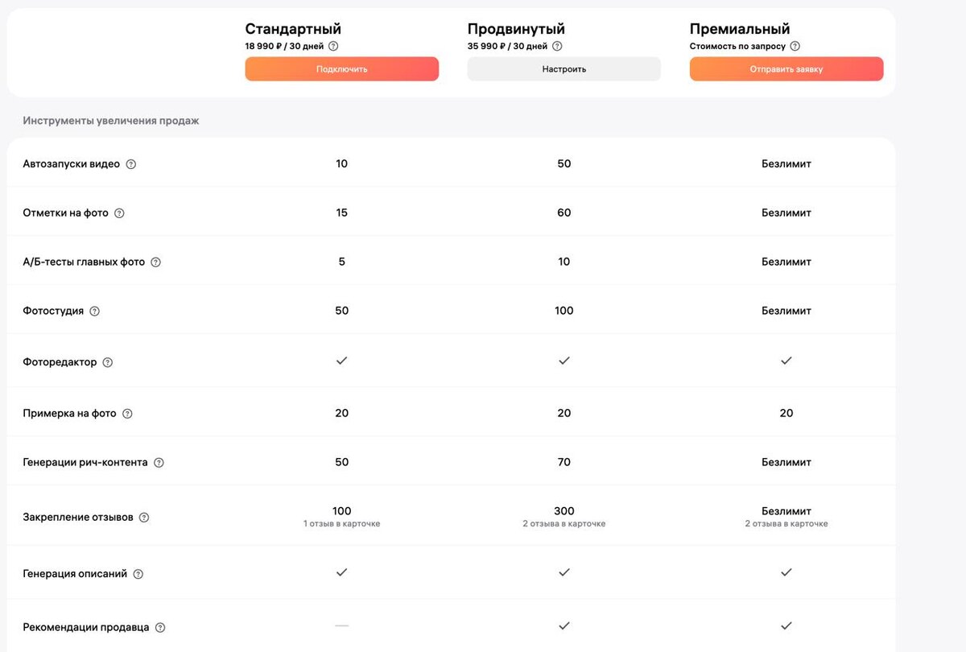Show hint for Генерация описаний

click(x=138, y=575)
